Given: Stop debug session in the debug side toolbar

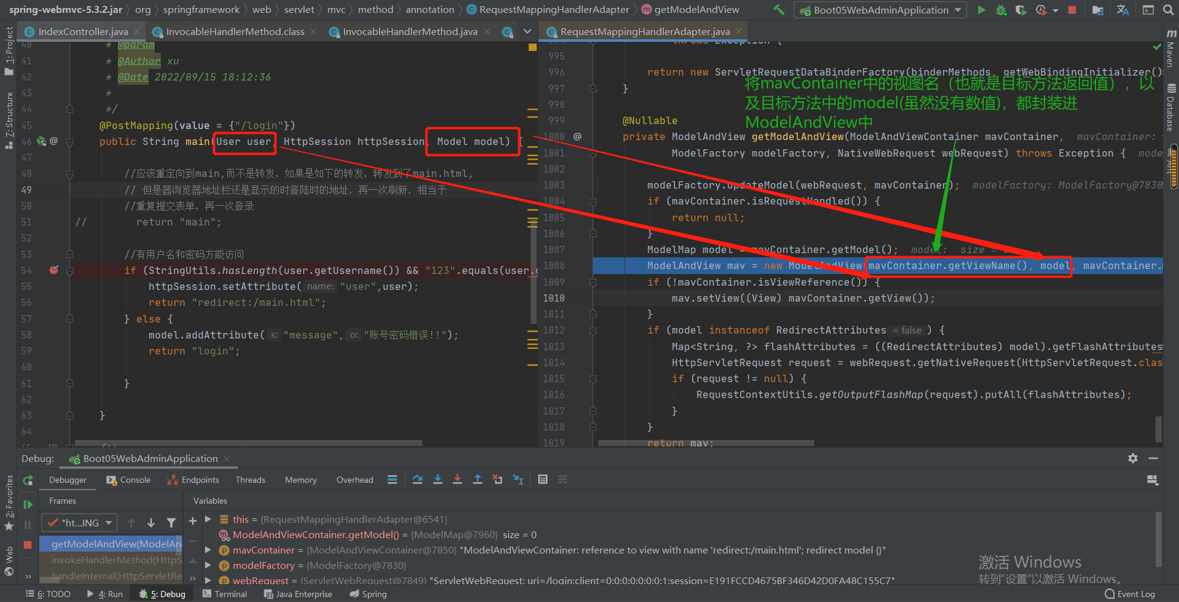Looking at the screenshot, I should (x=28, y=544).
